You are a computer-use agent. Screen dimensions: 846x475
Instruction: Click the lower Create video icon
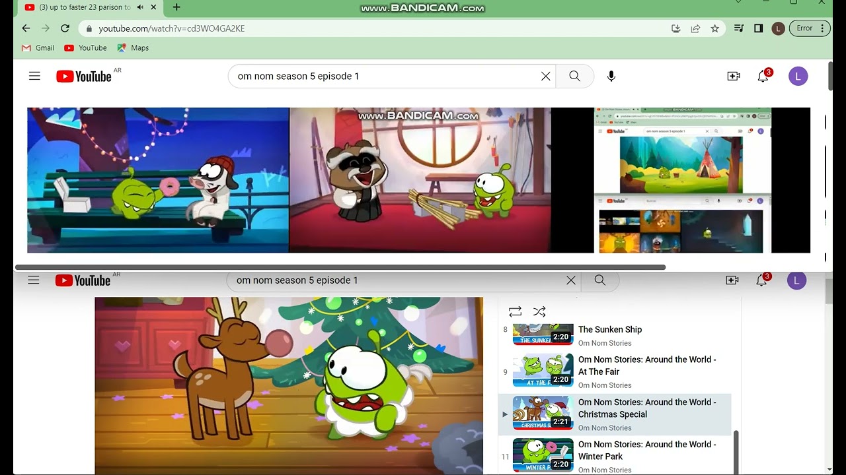click(x=732, y=280)
